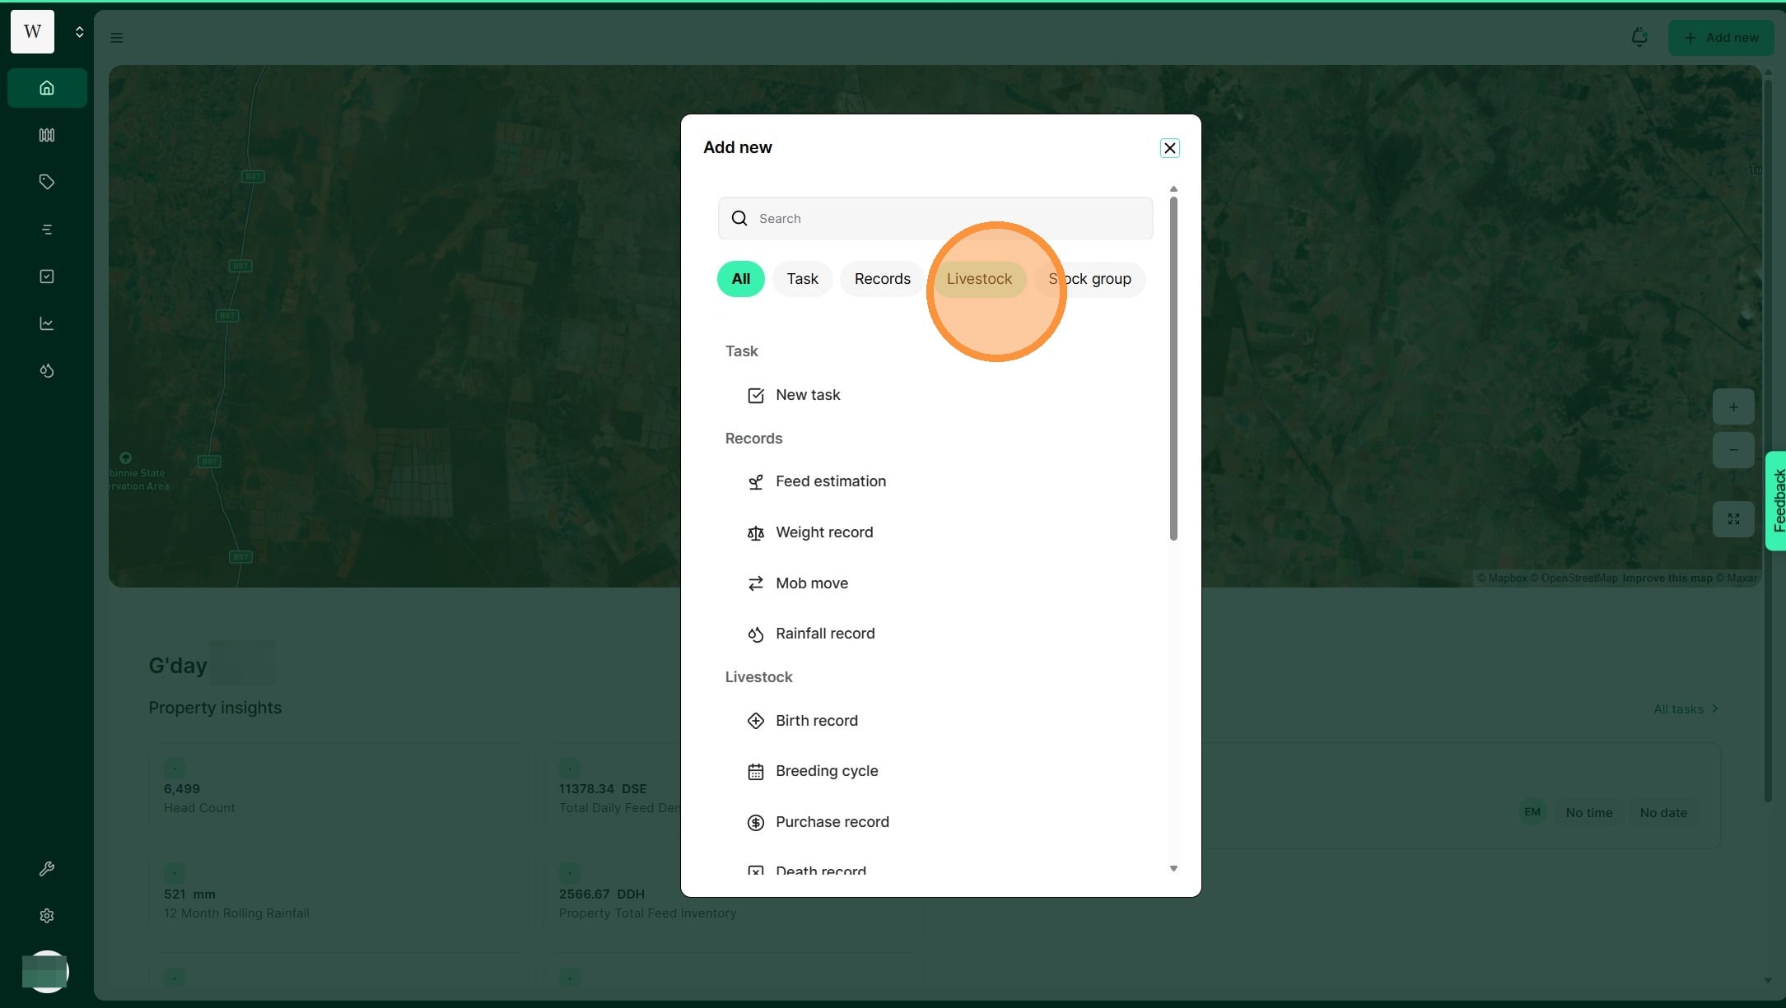Image resolution: width=1786 pixels, height=1008 pixels.
Task: Open All tasks chevron link
Action: tap(1686, 708)
